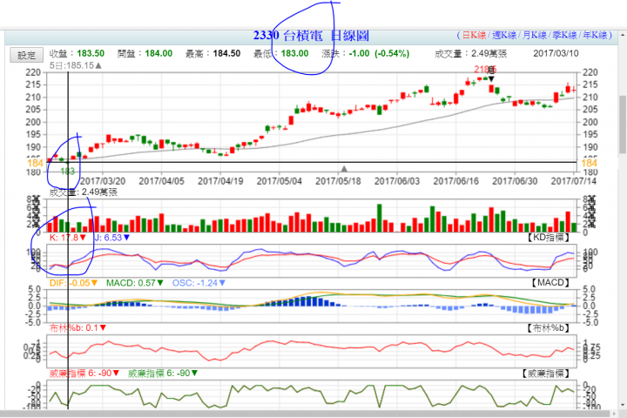This screenshot has height=418, width=627.
Task: Click the up triangle next to 5日:185.15
Action: pos(98,65)
